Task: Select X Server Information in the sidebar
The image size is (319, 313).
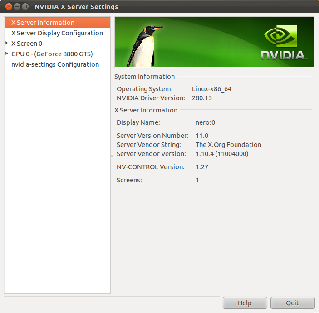Action: 43,23
